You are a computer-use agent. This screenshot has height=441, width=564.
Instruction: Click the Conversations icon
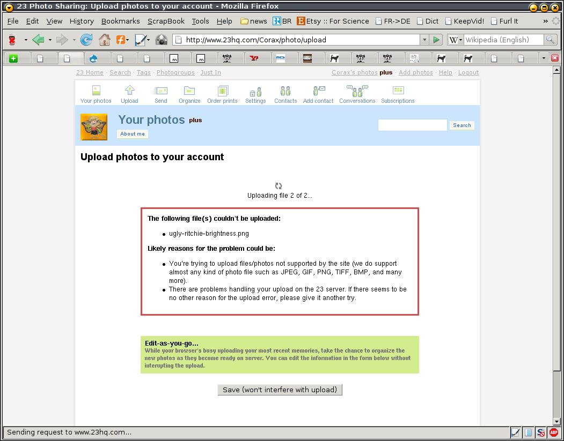[357, 91]
